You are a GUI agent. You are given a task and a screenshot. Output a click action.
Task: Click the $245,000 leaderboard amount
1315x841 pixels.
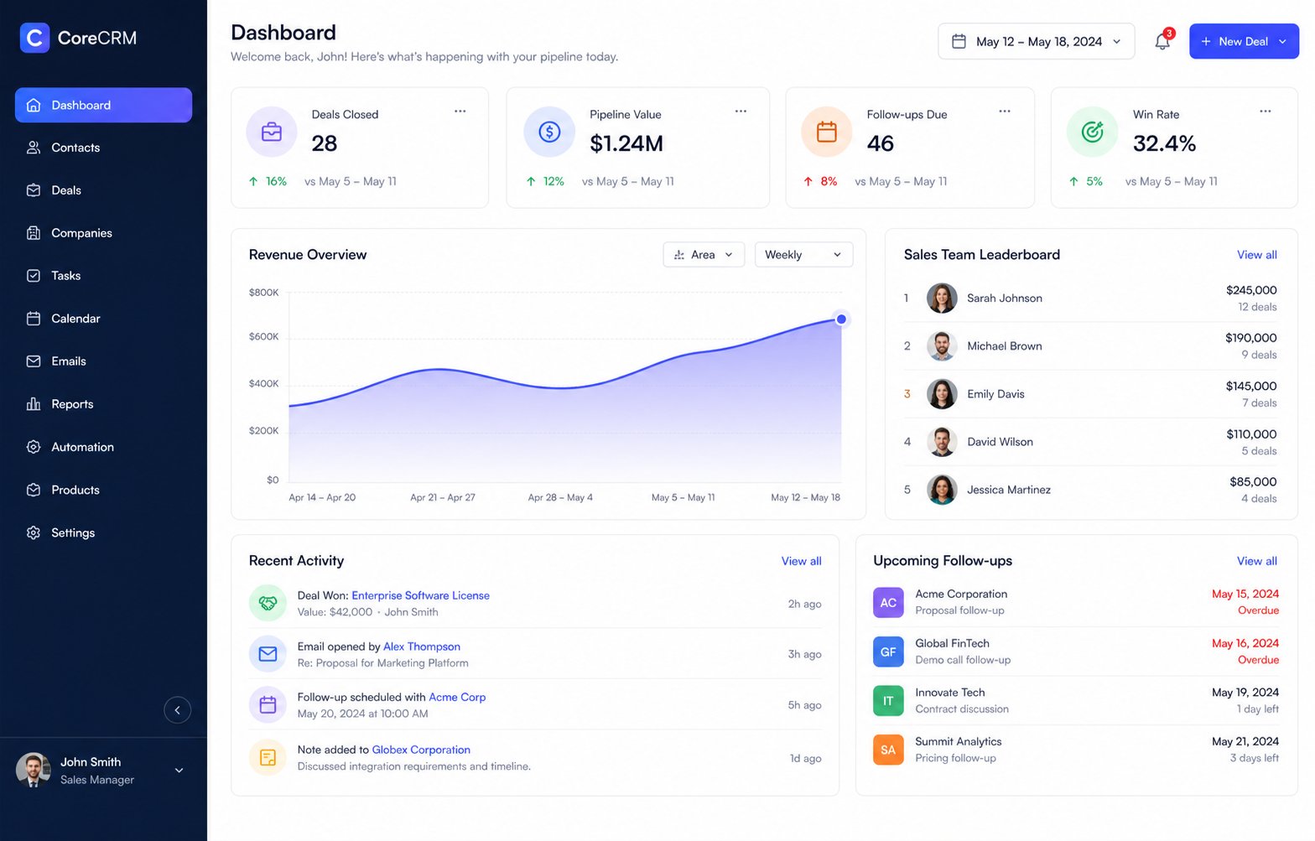point(1251,290)
